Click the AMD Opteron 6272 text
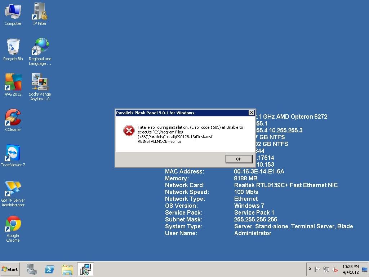The height and width of the screenshot is (277, 369). click(x=302, y=116)
